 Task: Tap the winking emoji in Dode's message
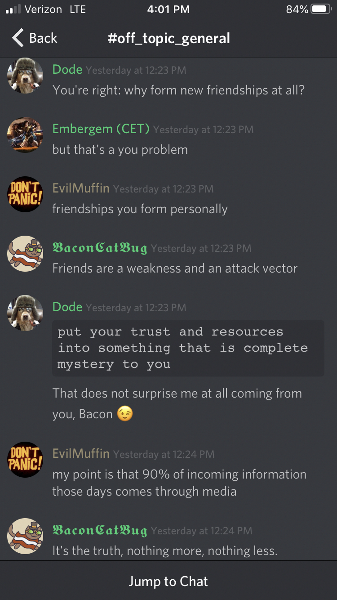[x=125, y=414]
